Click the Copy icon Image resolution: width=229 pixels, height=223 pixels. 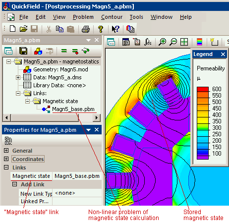(59, 29)
